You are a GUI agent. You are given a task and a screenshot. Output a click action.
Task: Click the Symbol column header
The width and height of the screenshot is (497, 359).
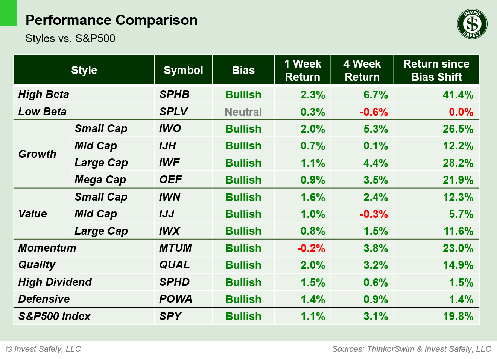183,70
